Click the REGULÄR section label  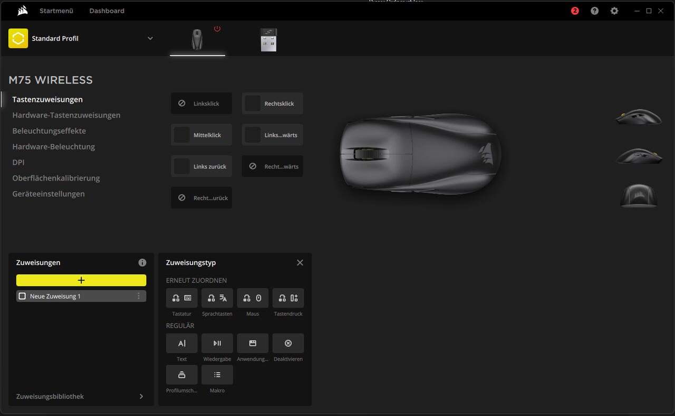click(x=180, y=326)
